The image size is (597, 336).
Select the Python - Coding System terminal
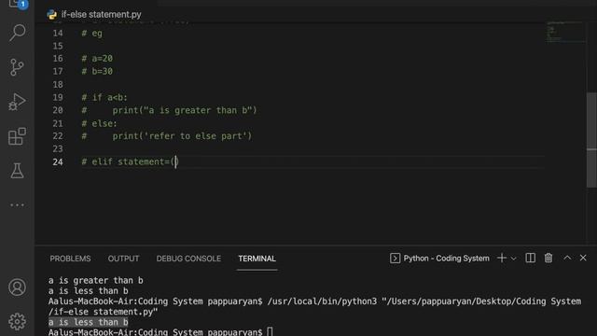pyautogui.click(x=439, y=259)
